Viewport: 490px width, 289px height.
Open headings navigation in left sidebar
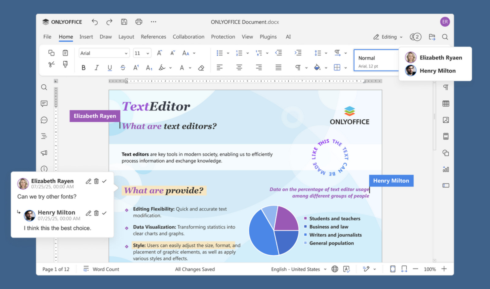point(44,136)
